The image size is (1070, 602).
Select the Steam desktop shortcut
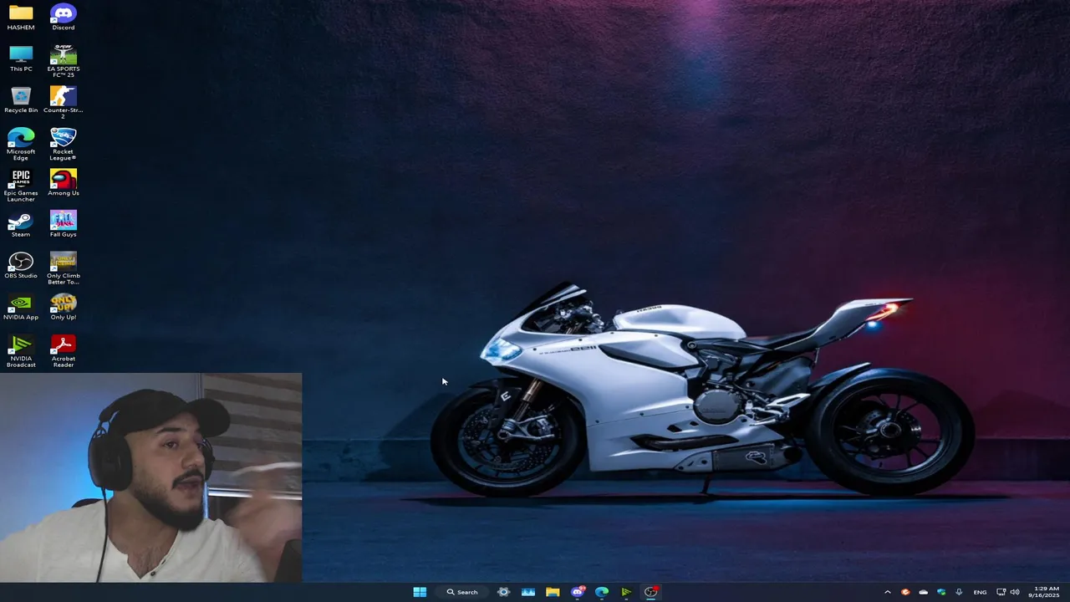pos(21,223)
